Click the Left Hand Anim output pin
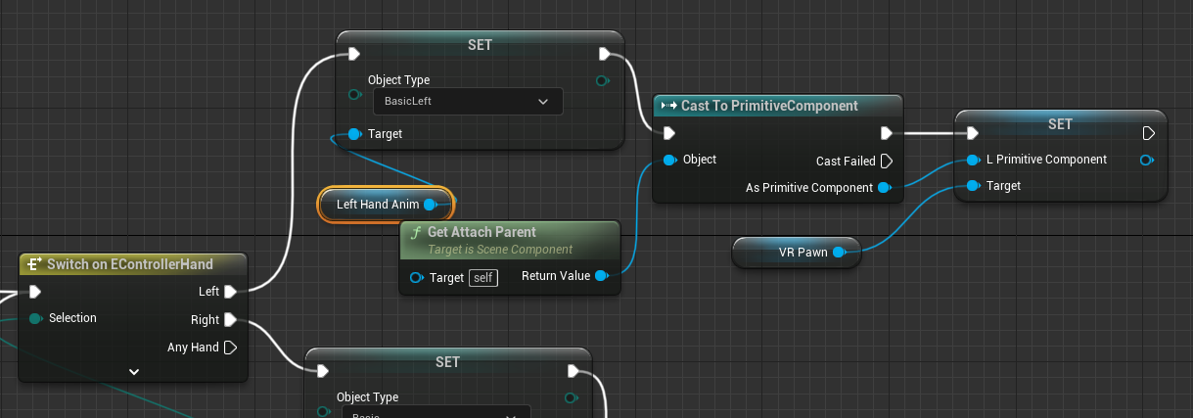Screen dimensions: 1193x418 [x=430, y=205]
